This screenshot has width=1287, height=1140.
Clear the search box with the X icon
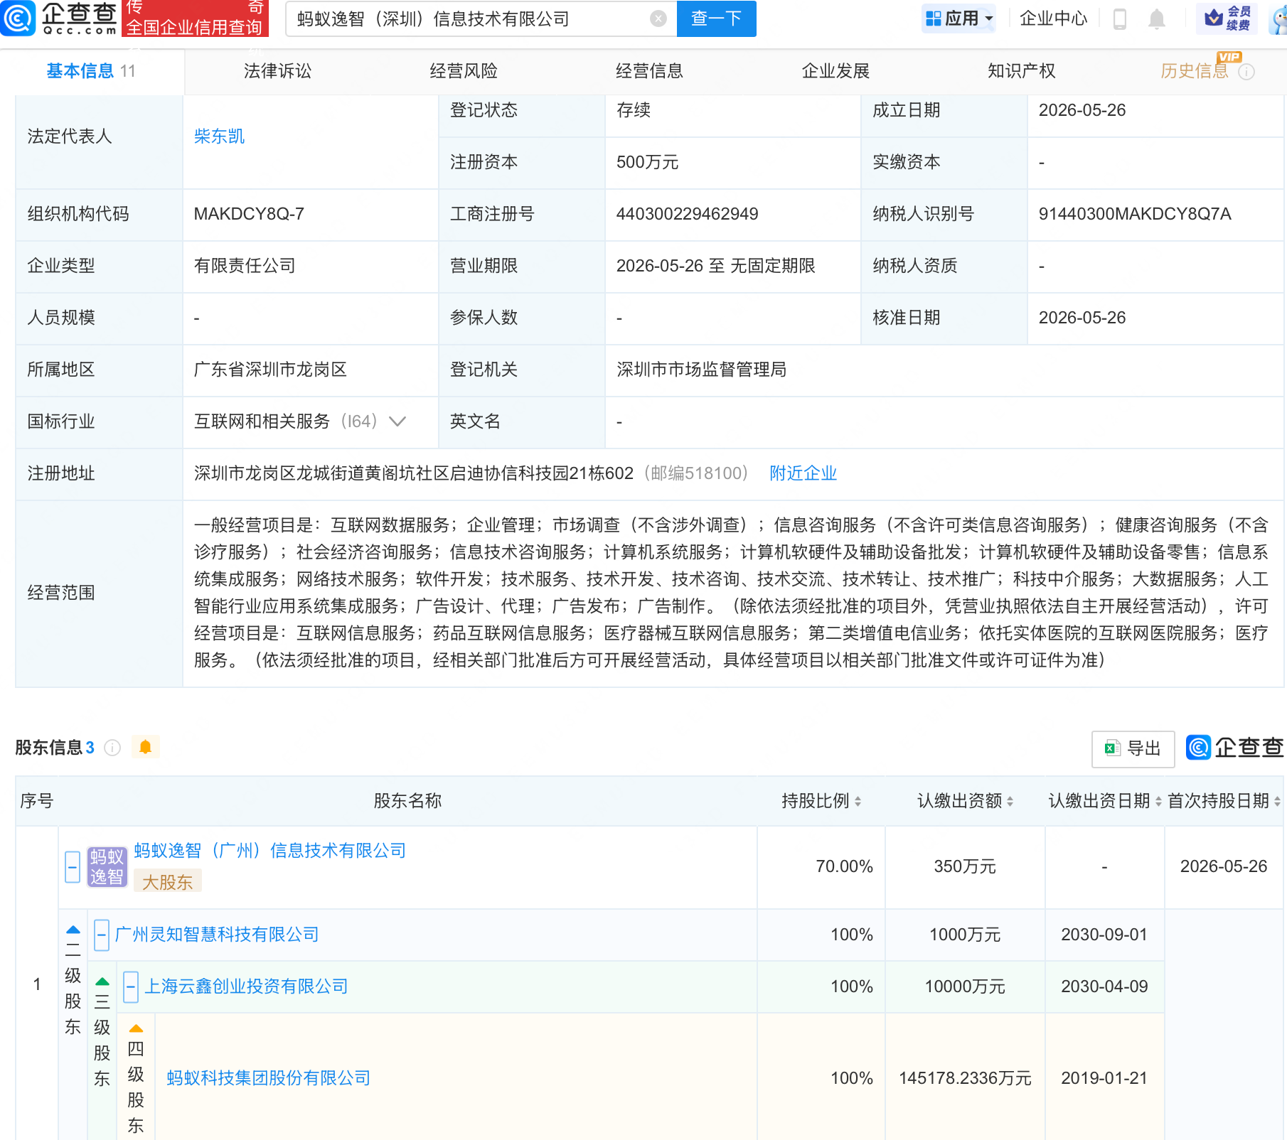tap(658, 18)
